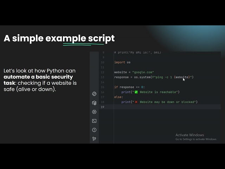Image resolution: width=225 pixels, height=169 pixels.
Task: Click the 'website = "google.com"' line
Action: click(x=134, y=72)
